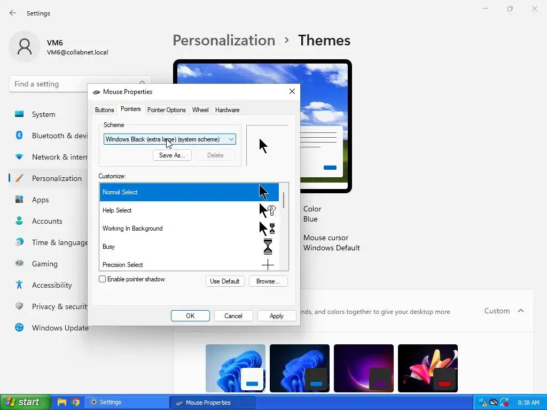Enable the pointer shadow checkbox
Screen dimensions: 547x410
coord(102,279)
